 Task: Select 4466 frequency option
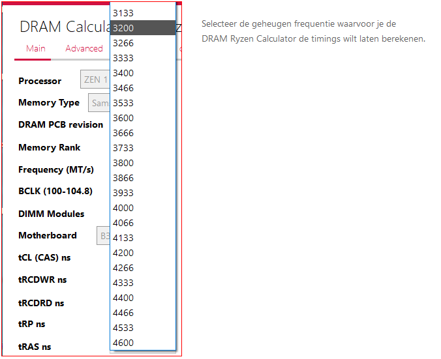(x=143, y=313)
